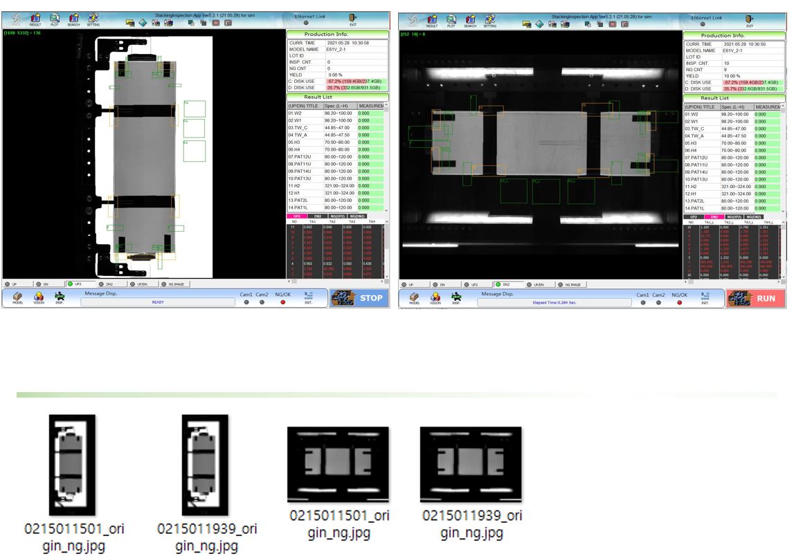Click the EXIT door icon in right window
This screenshot has width=794, height=556.
(750, 21)
